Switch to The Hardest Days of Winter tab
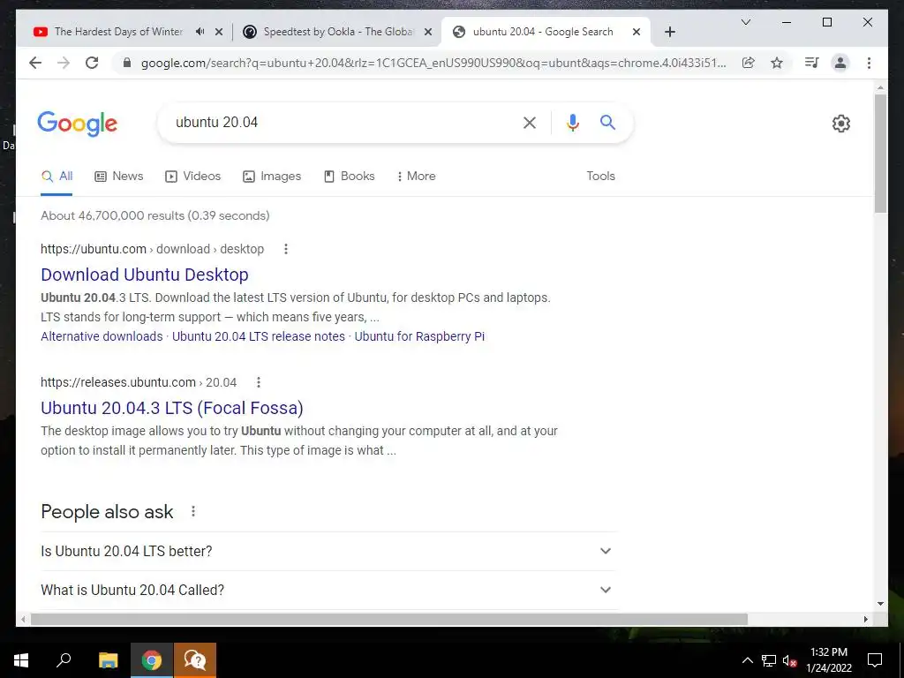 pyautogui.click(x=119, y=32)
